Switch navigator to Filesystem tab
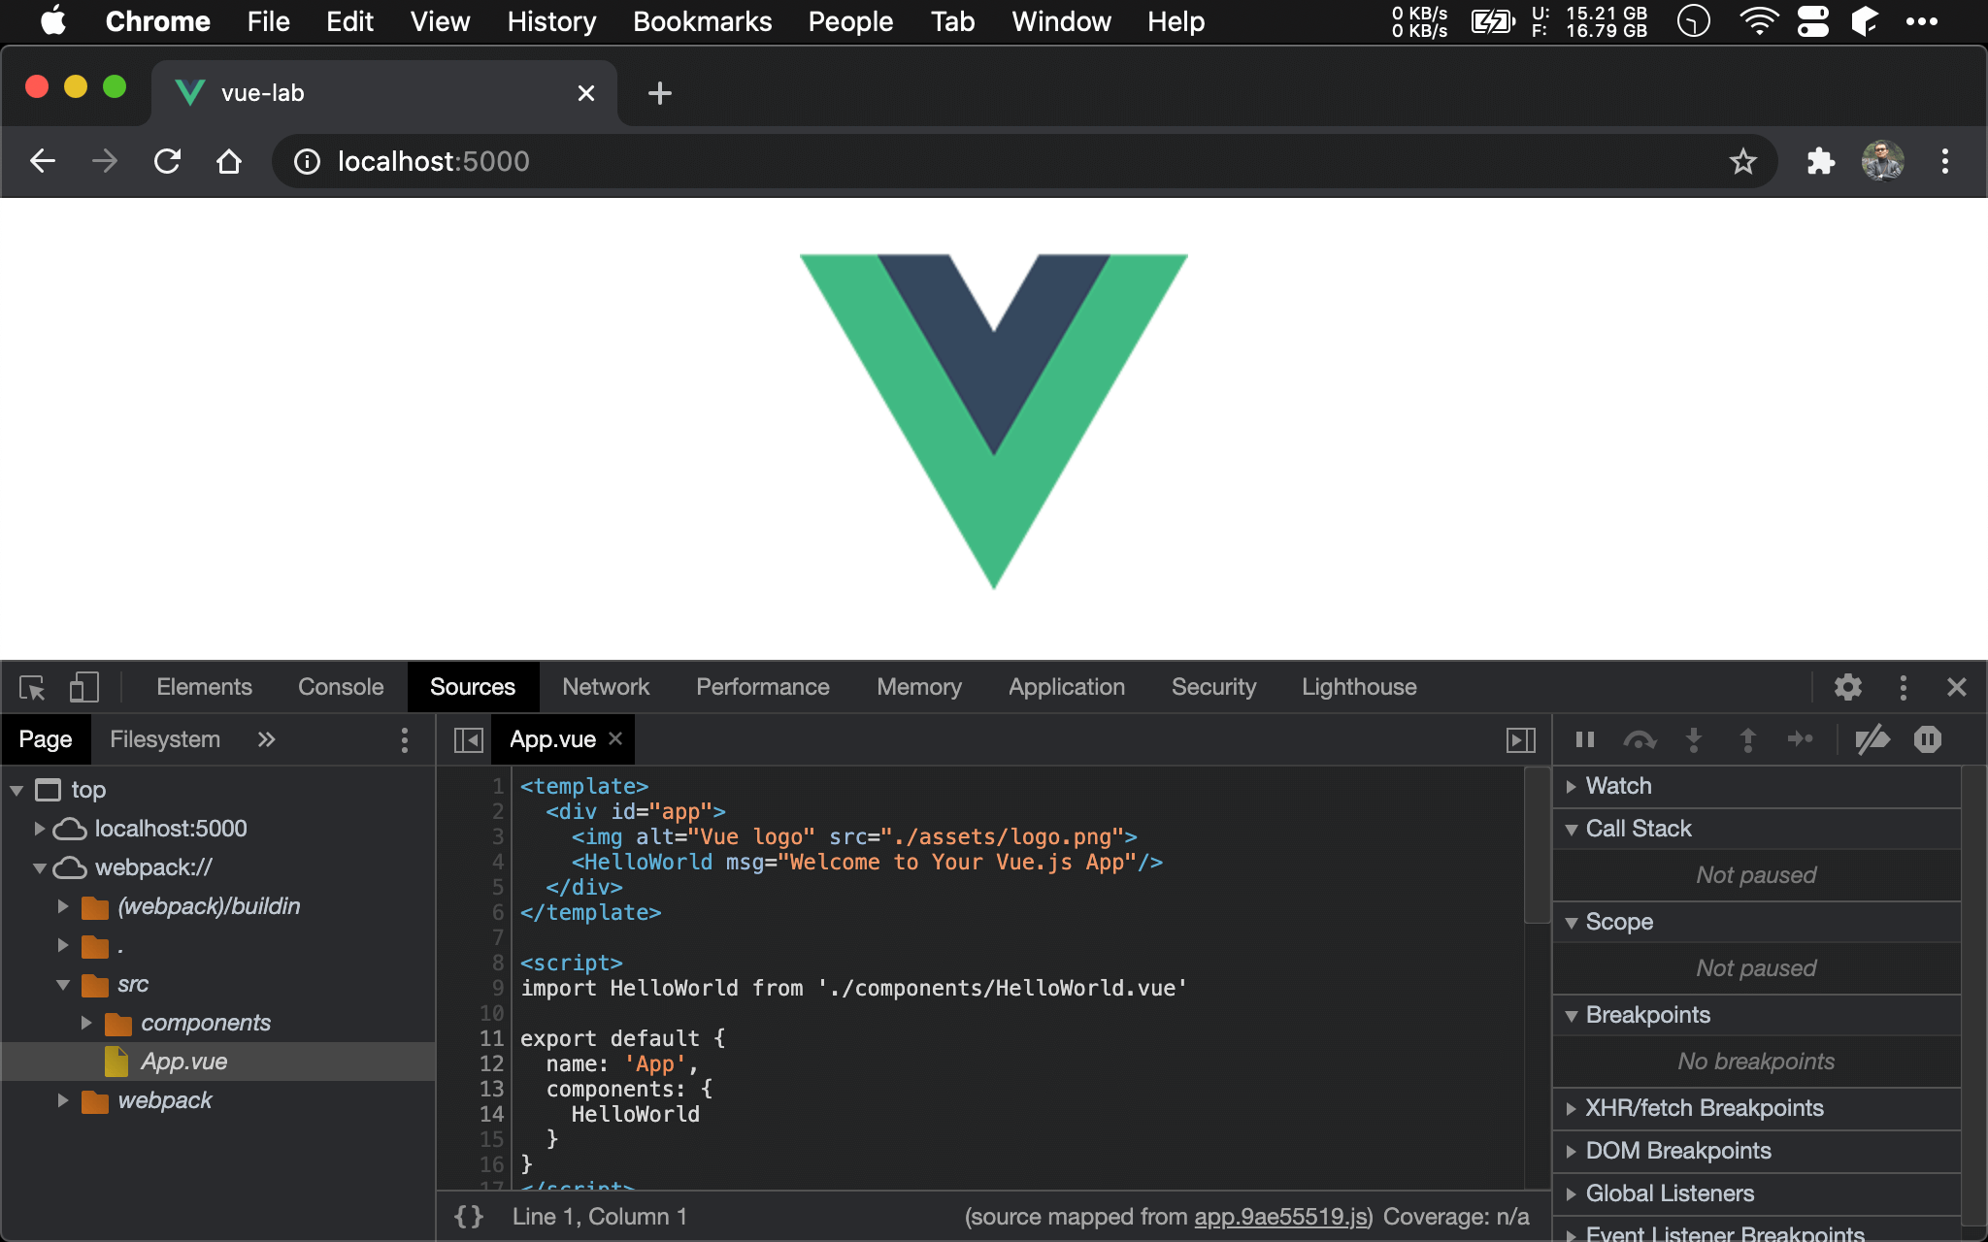 pyautogui.click(x=165, y=739)
